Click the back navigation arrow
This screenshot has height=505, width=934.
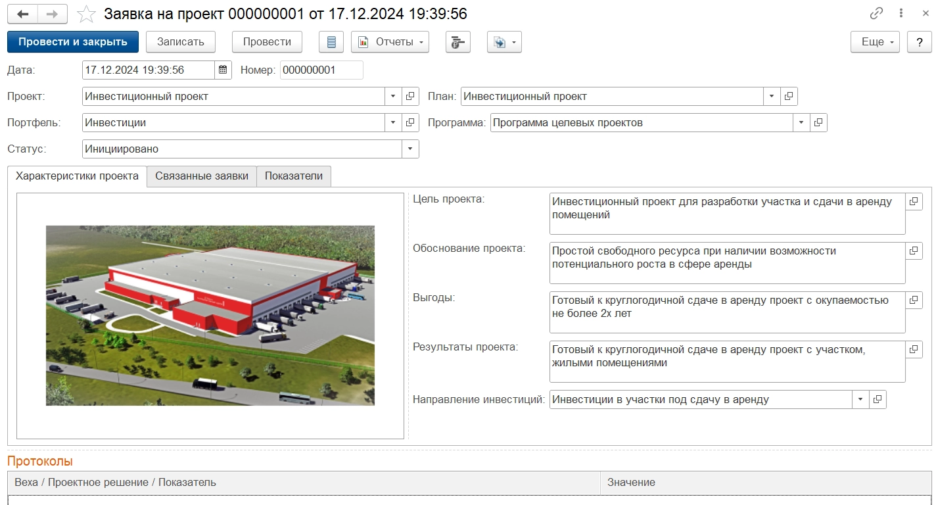pyautogui.click(x=22, y=14)
